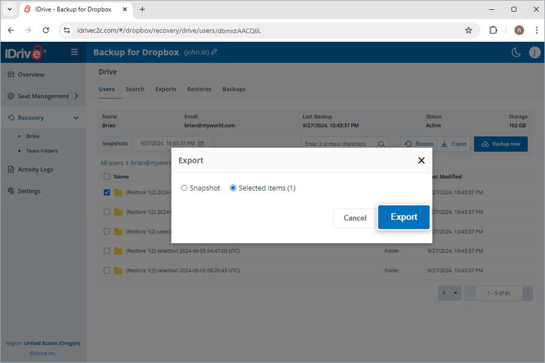Select the Overview sidebar icon
Viewport: 545px width, 363px height.
click(x=11, y=74)
